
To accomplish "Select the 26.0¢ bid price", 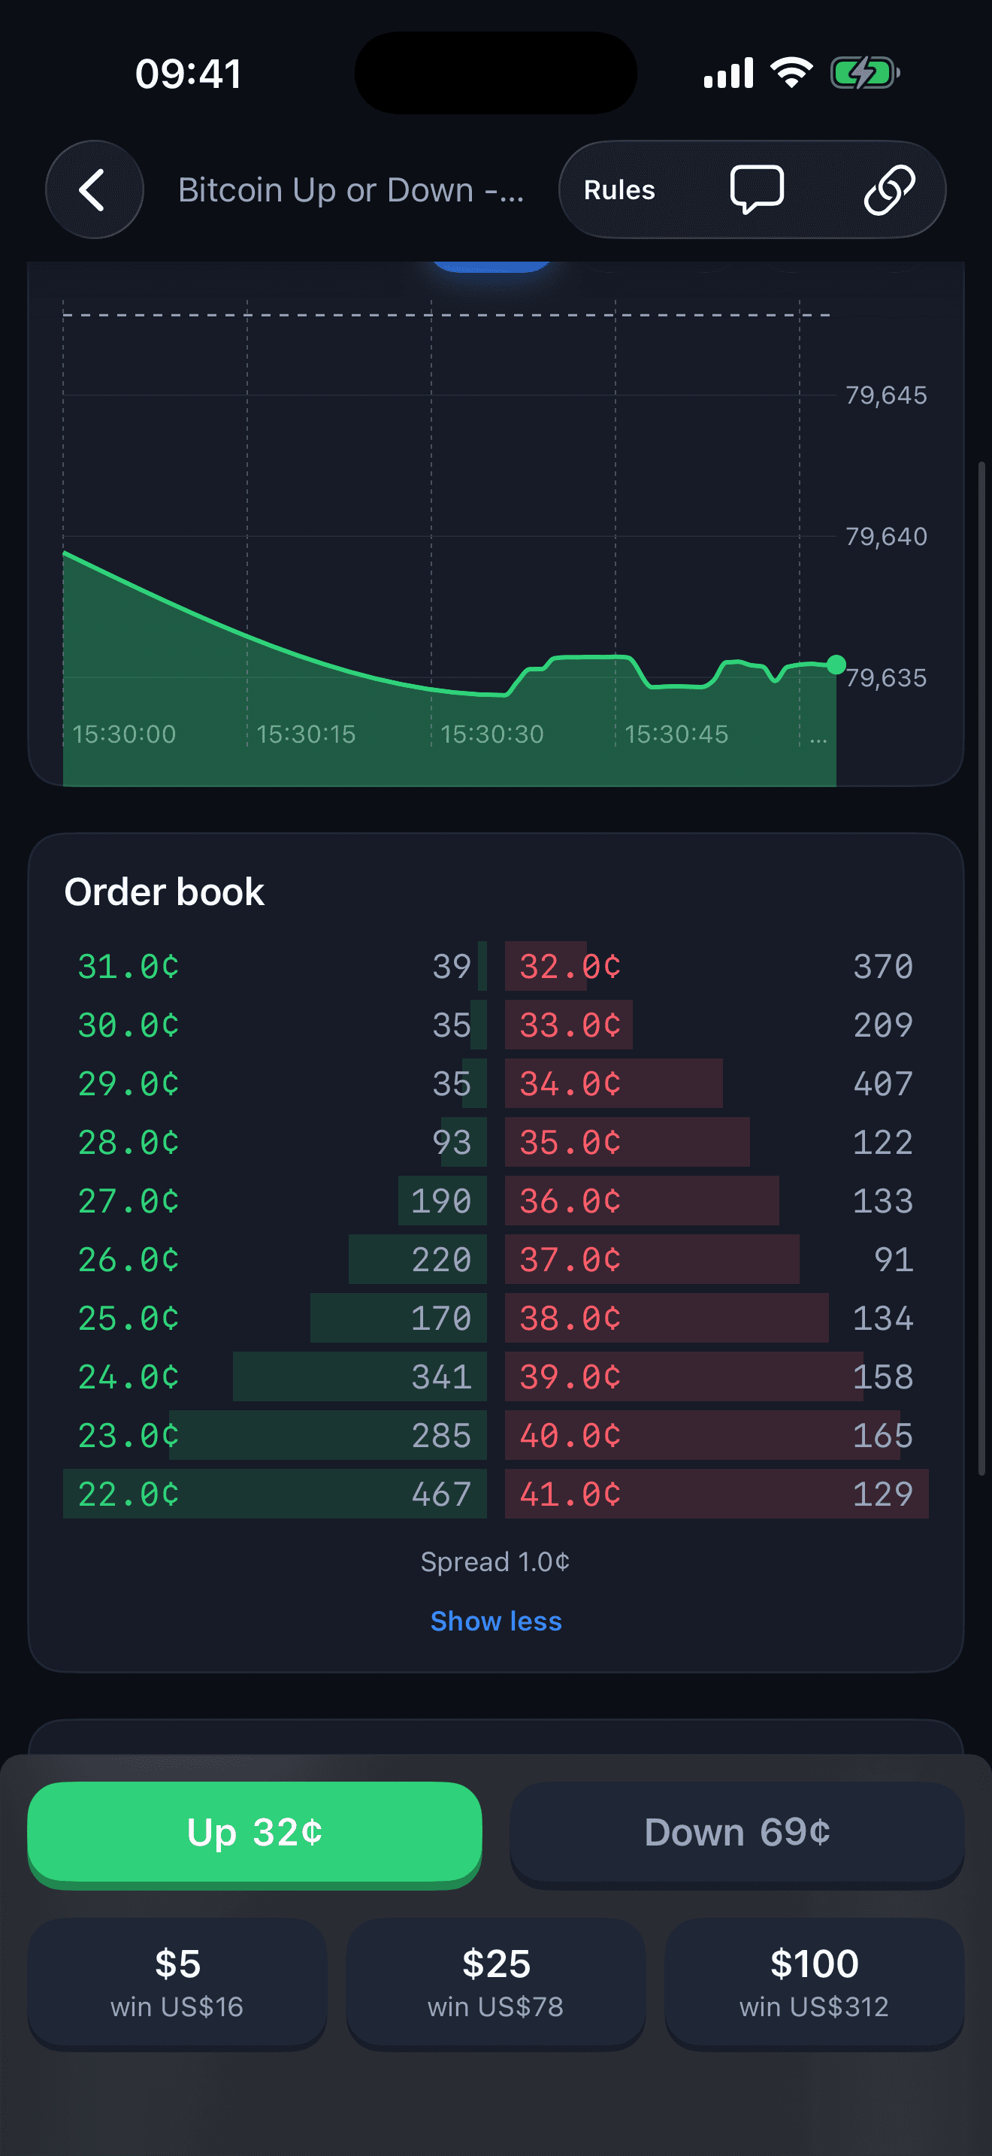I will (129, 1260).
